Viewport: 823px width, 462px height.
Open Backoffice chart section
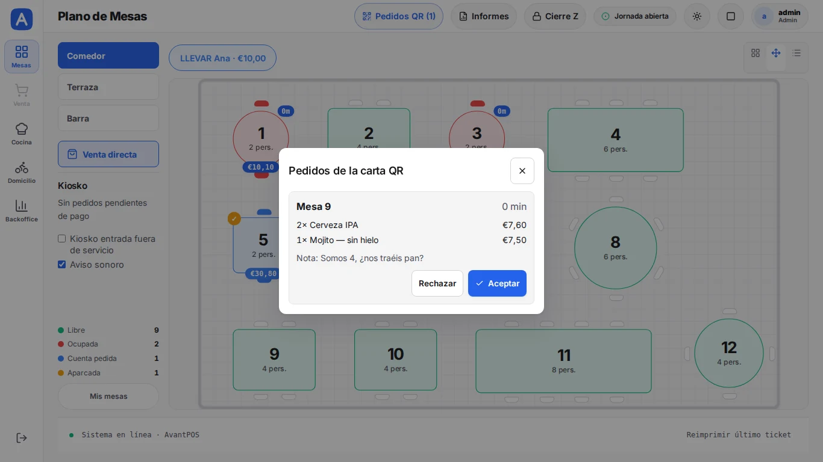pos(22,211)
